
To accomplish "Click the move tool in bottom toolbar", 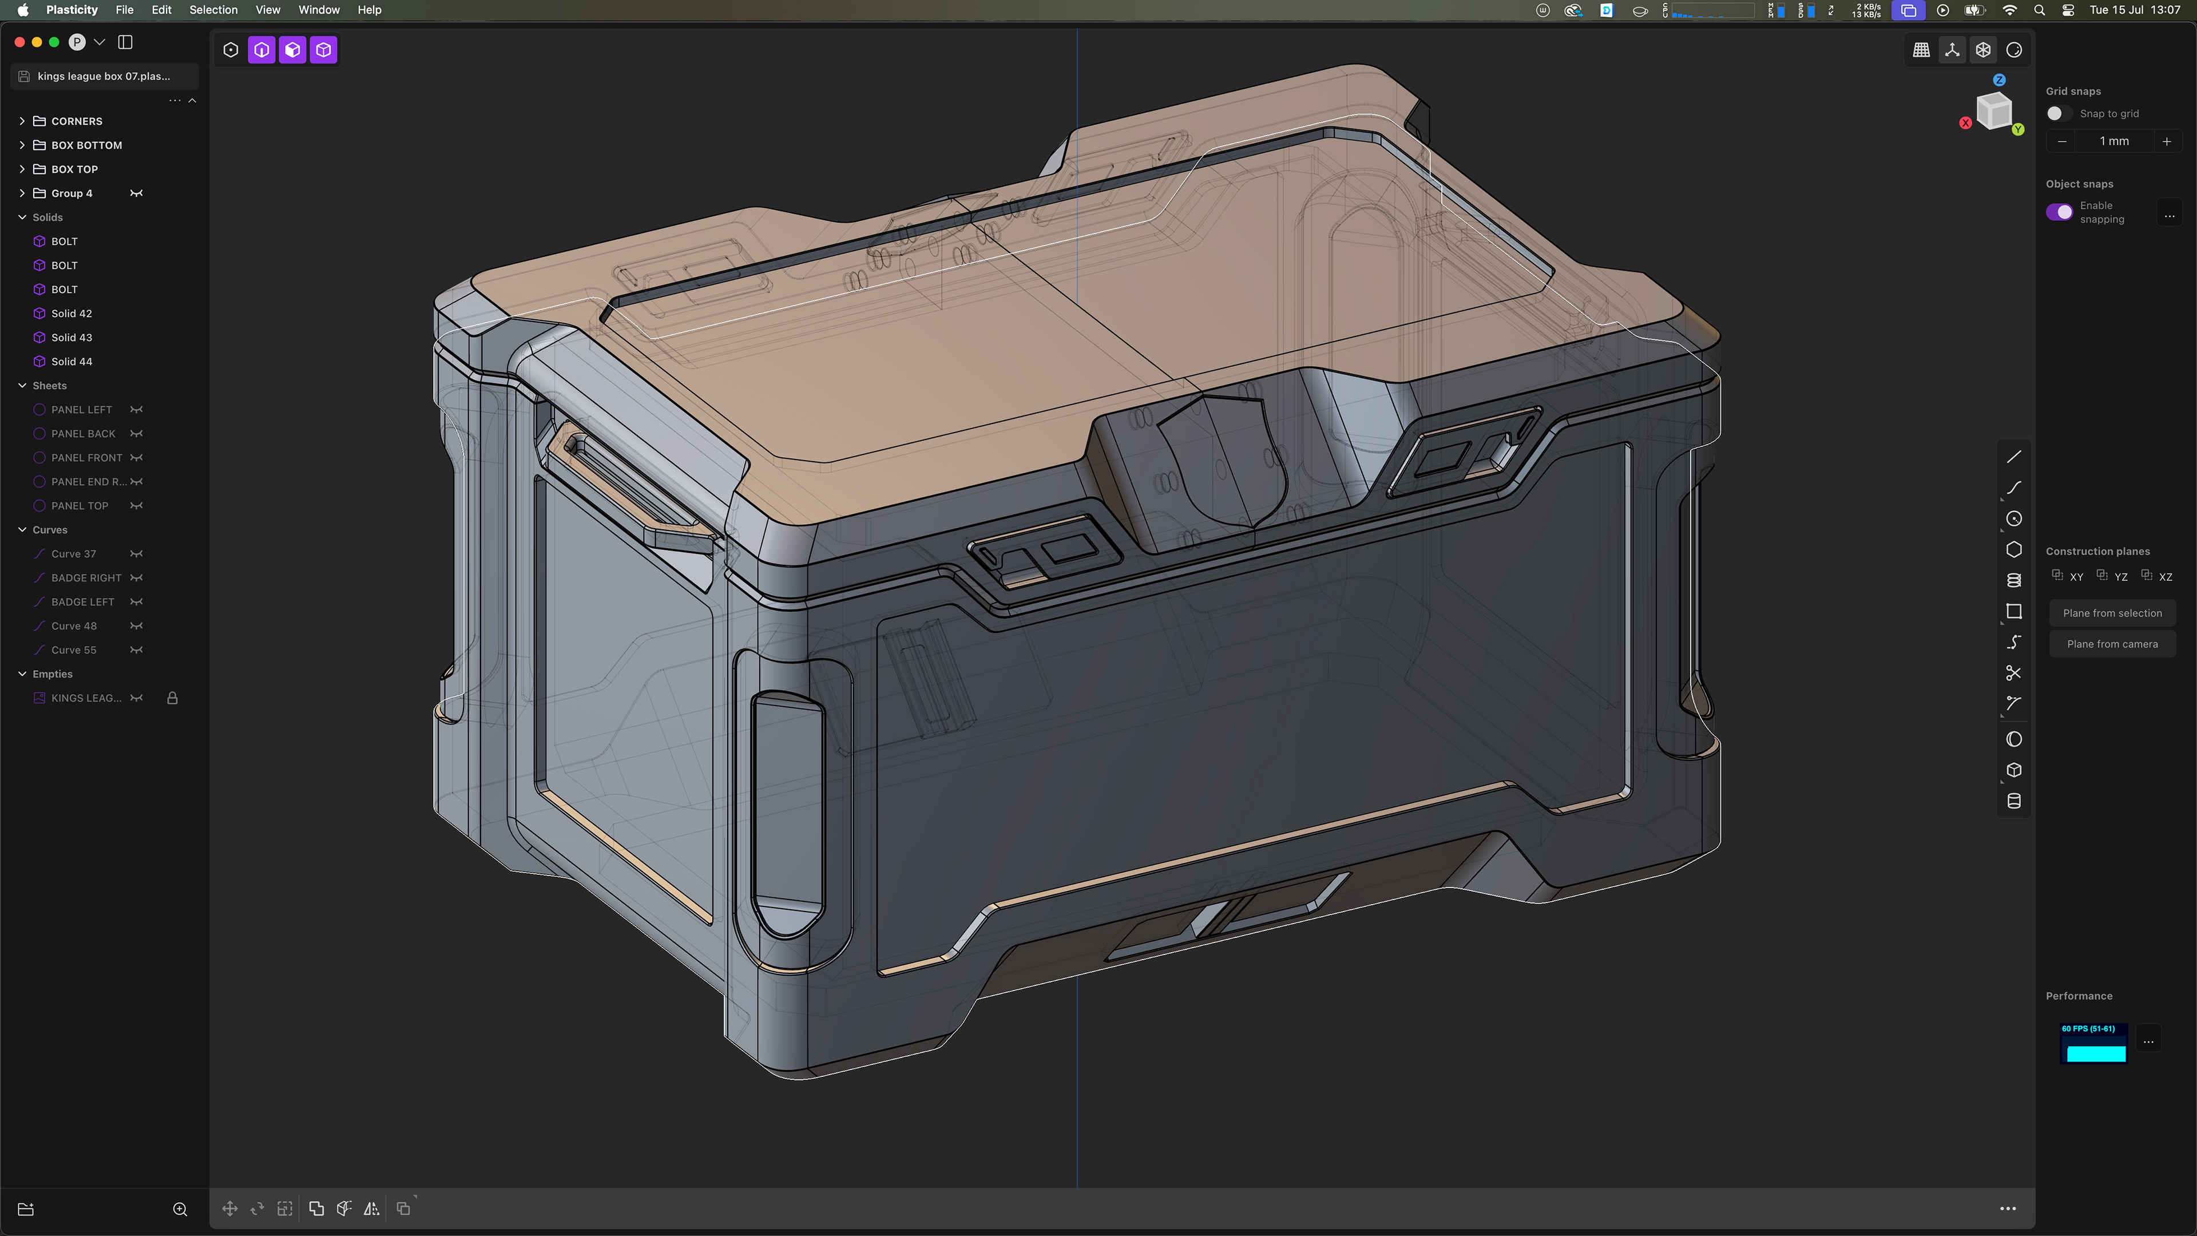I will (x=229, y=1209).
